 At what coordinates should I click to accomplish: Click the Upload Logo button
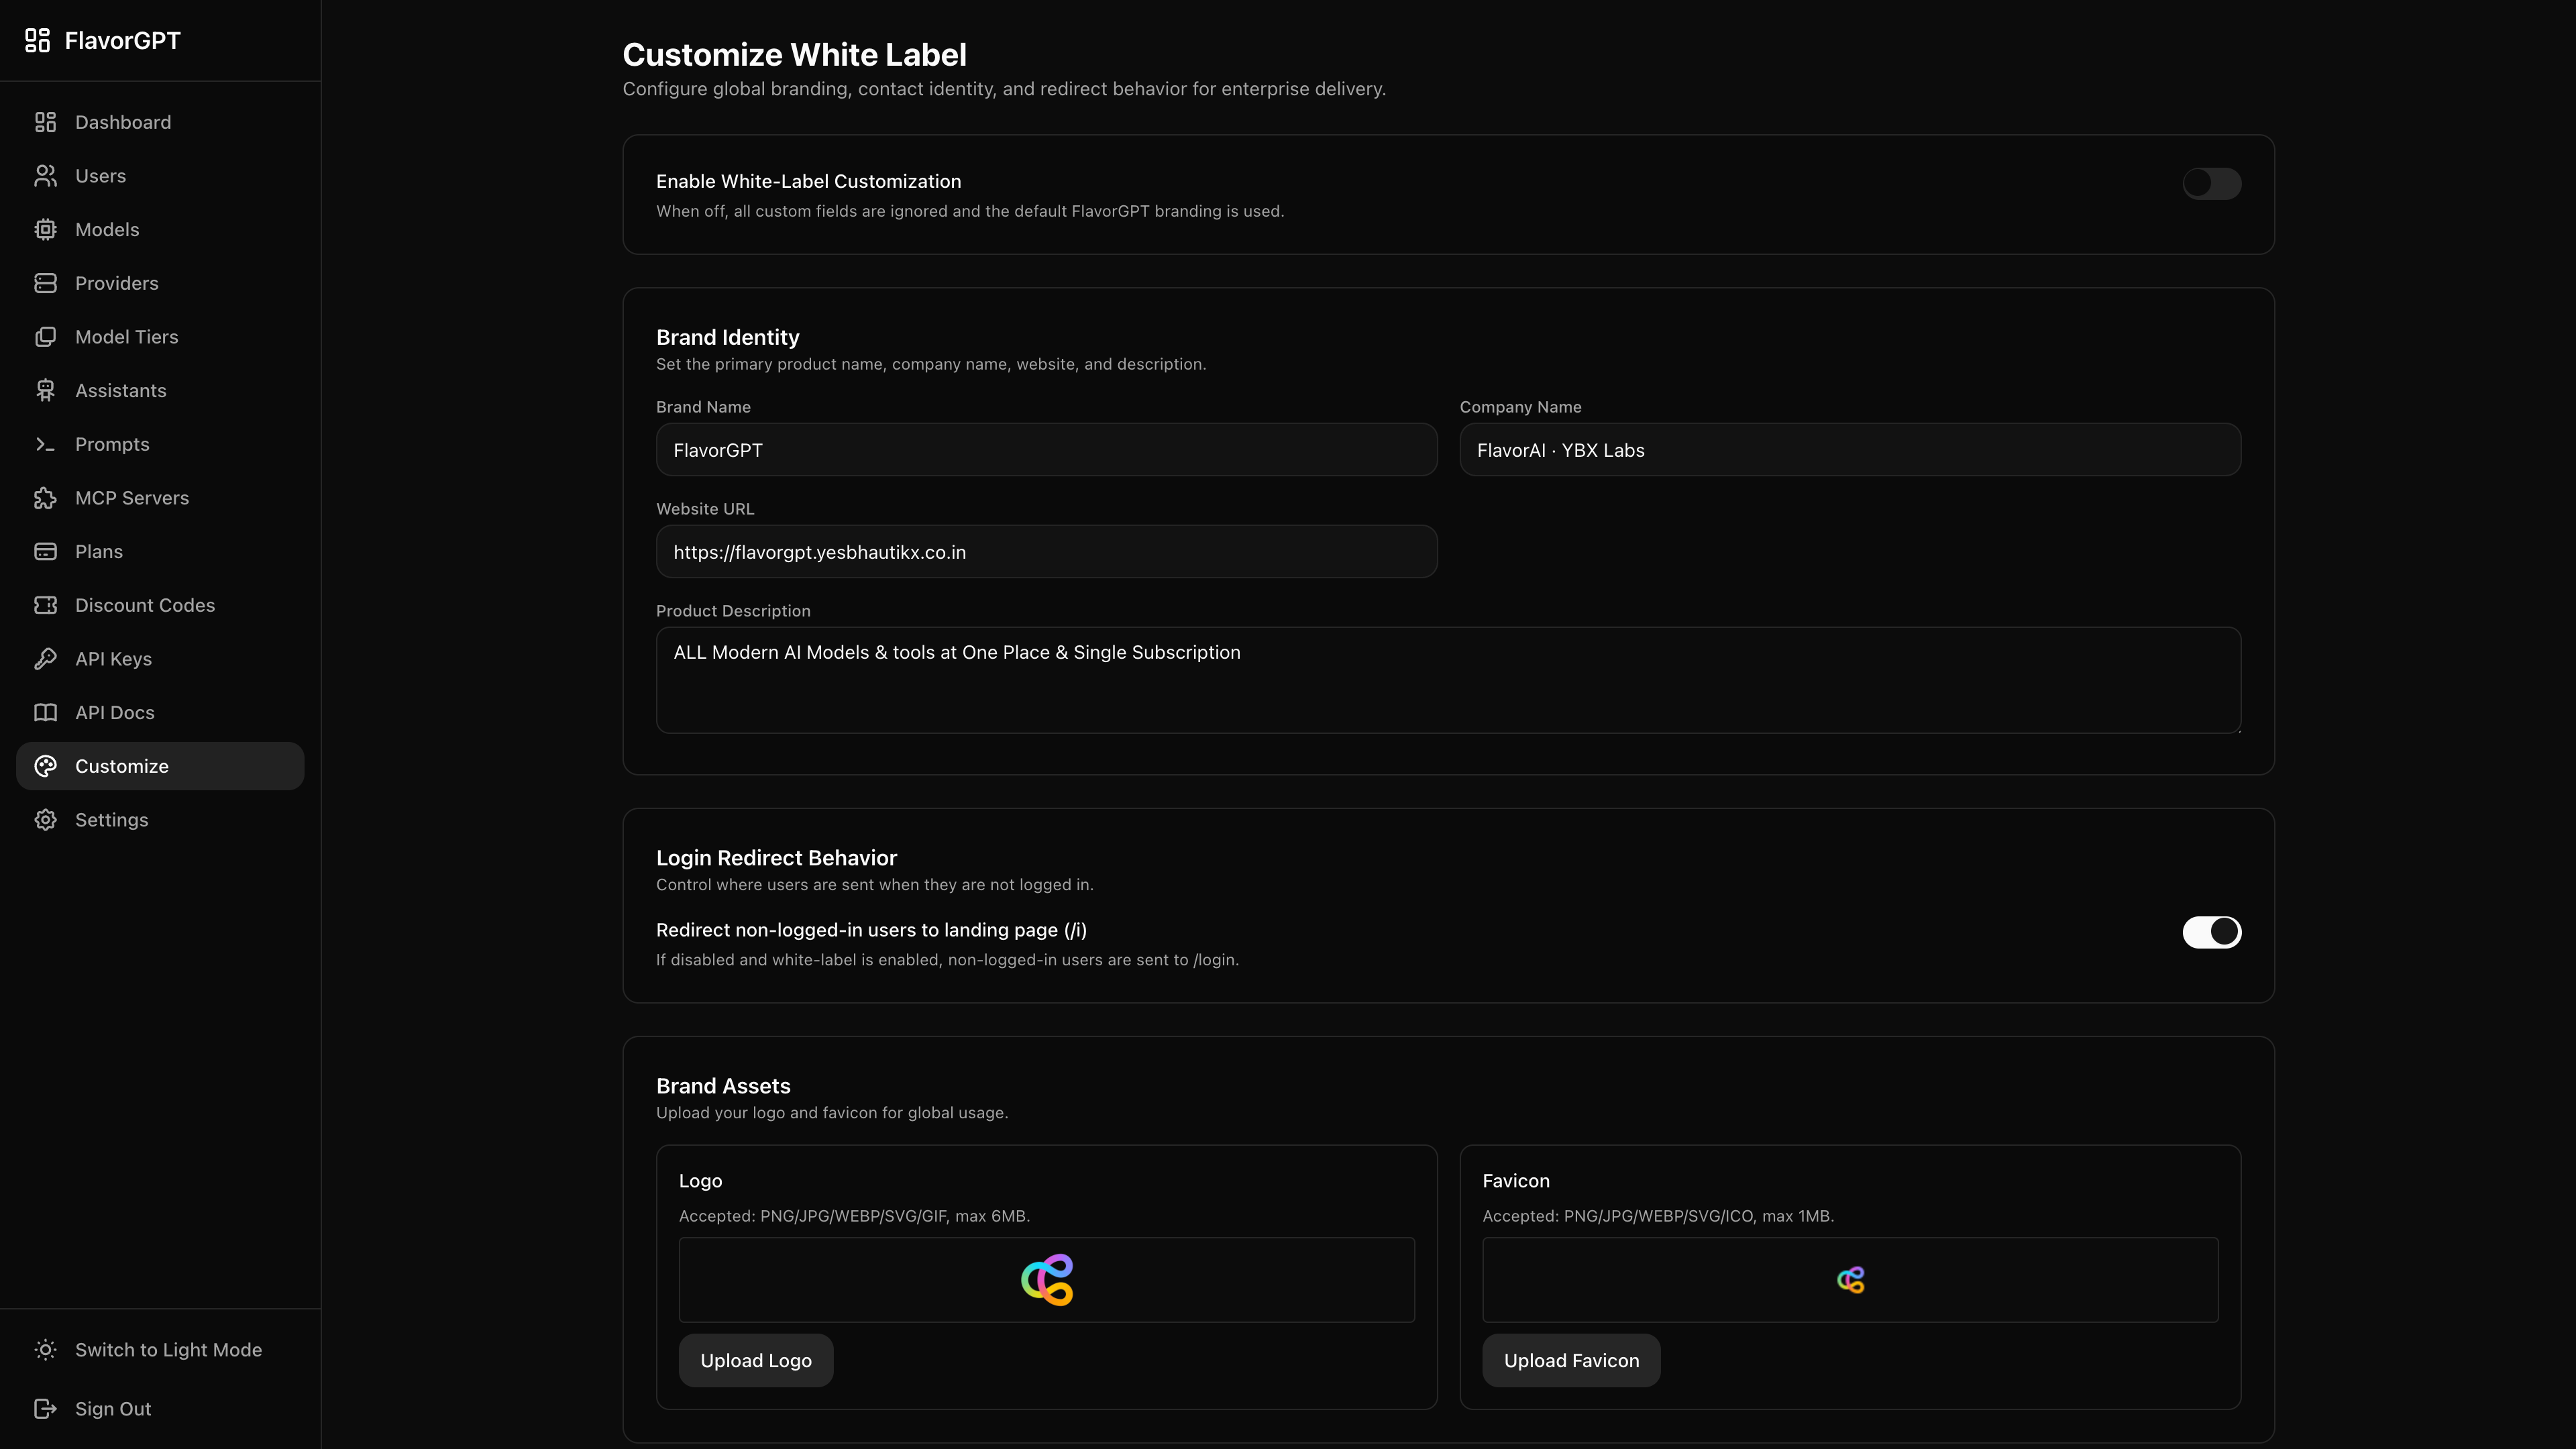(756, 1361)
